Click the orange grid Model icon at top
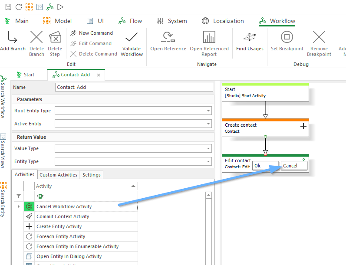This screenshot has height=265, width=346. [x=29, y=7]
